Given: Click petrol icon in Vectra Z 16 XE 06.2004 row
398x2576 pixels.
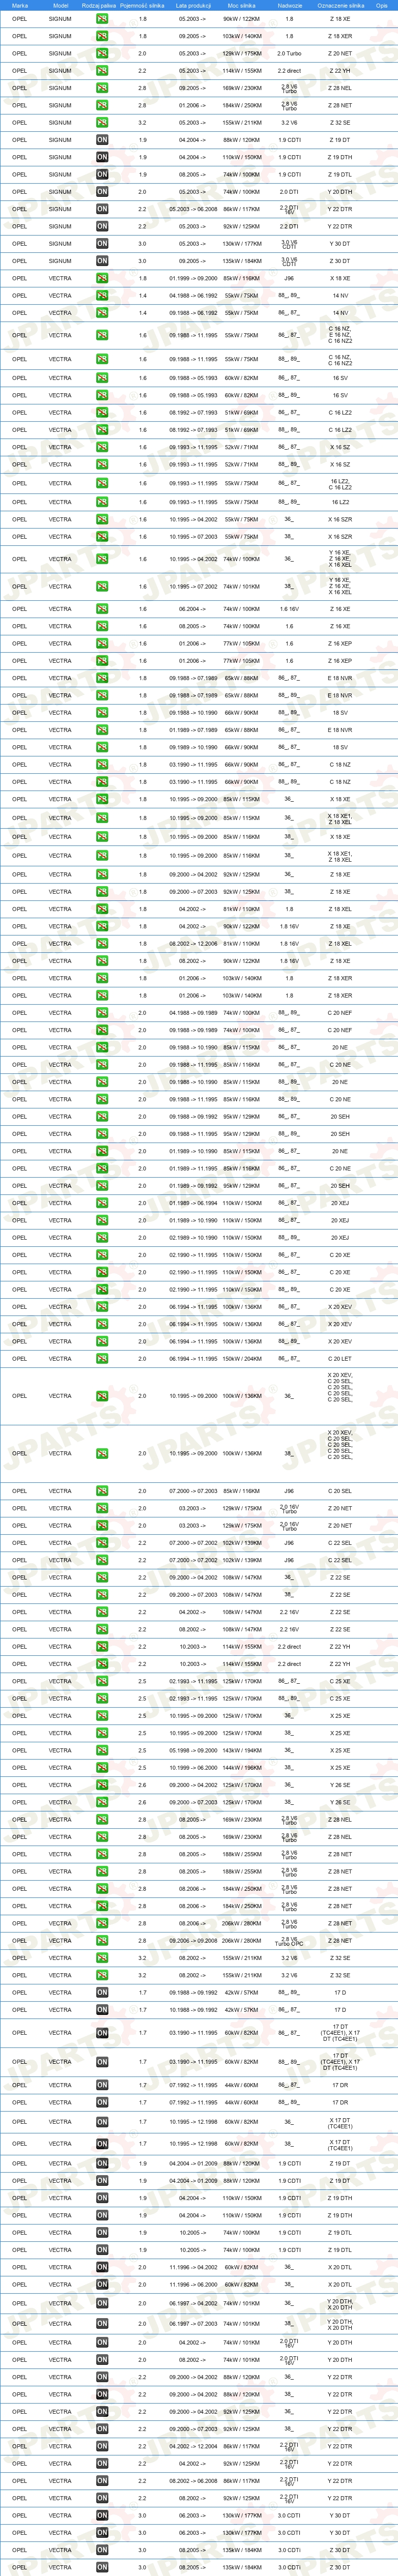Looking at the screenshot, I should click(x=102, y=609).
